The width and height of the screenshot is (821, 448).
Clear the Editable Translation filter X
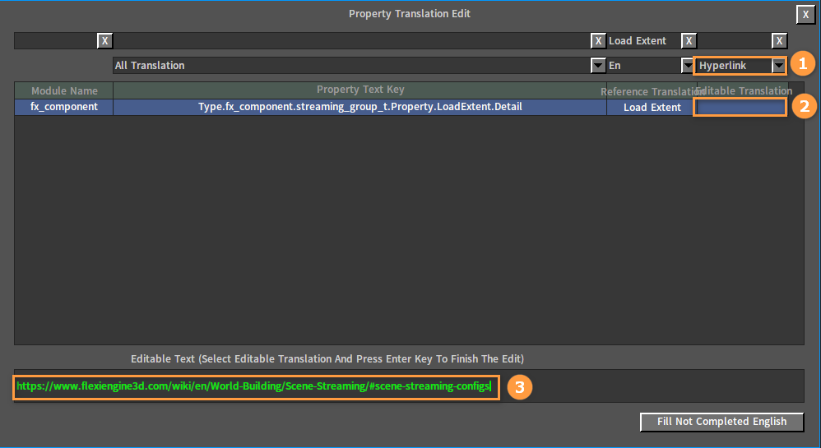(x=779, y=41)
